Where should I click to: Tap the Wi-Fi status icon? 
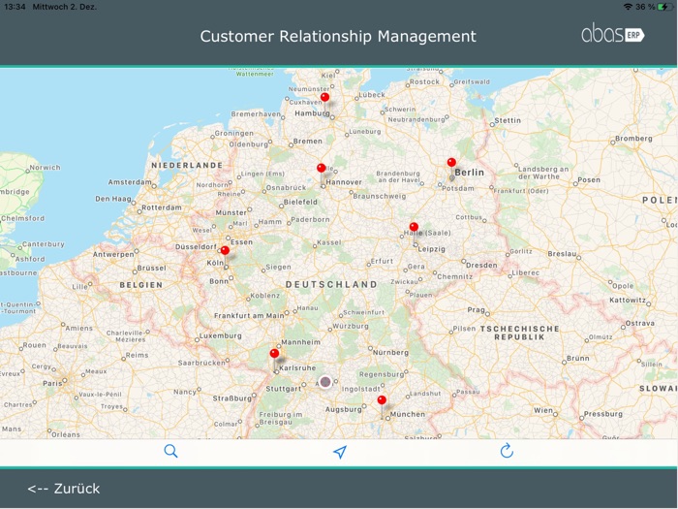pos(628,7)
